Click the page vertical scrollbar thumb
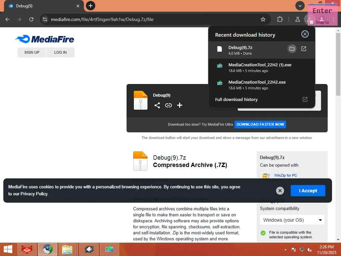Image resolution: width=341 pixels, height=256 pixels. point(338,64)
